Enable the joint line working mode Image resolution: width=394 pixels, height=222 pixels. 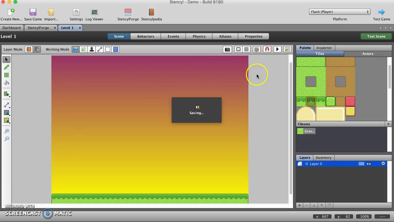[x=99, y=49]
